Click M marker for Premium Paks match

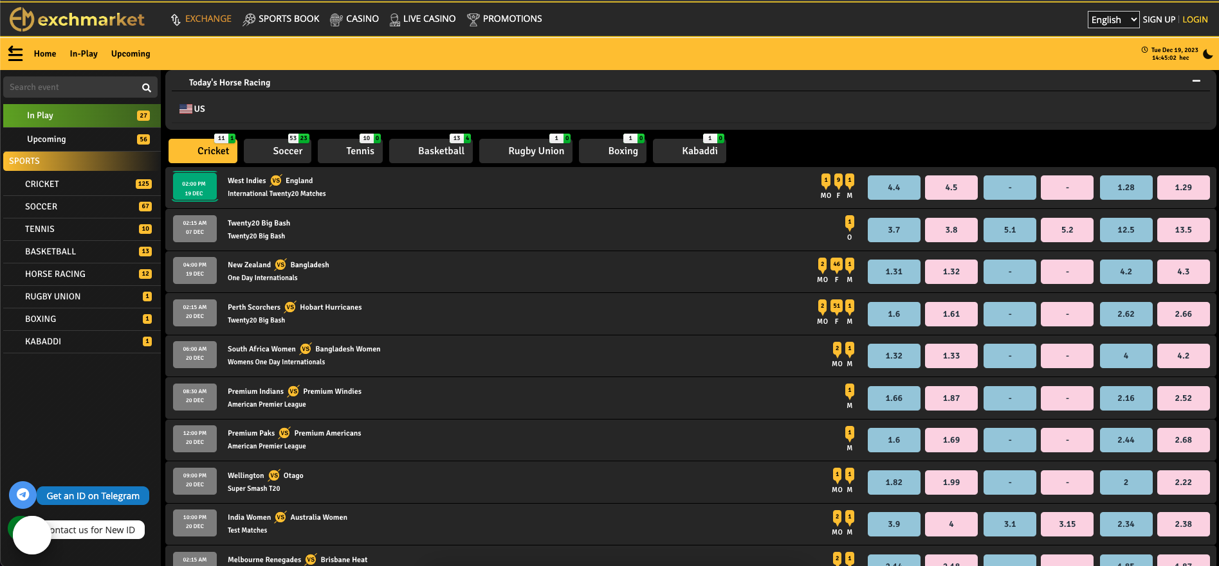850,439
